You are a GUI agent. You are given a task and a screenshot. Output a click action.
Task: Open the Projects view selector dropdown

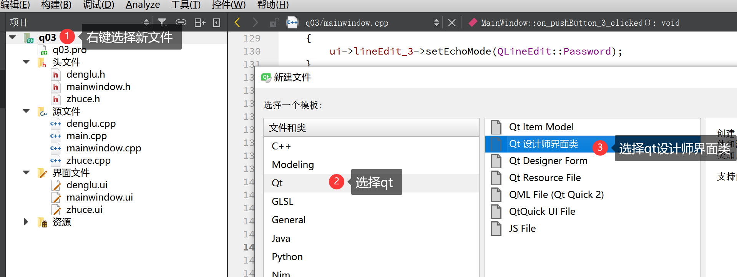[x=146, y=22]
